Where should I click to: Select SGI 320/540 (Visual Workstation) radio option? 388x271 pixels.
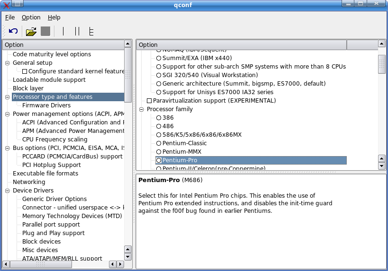(159, 75)
